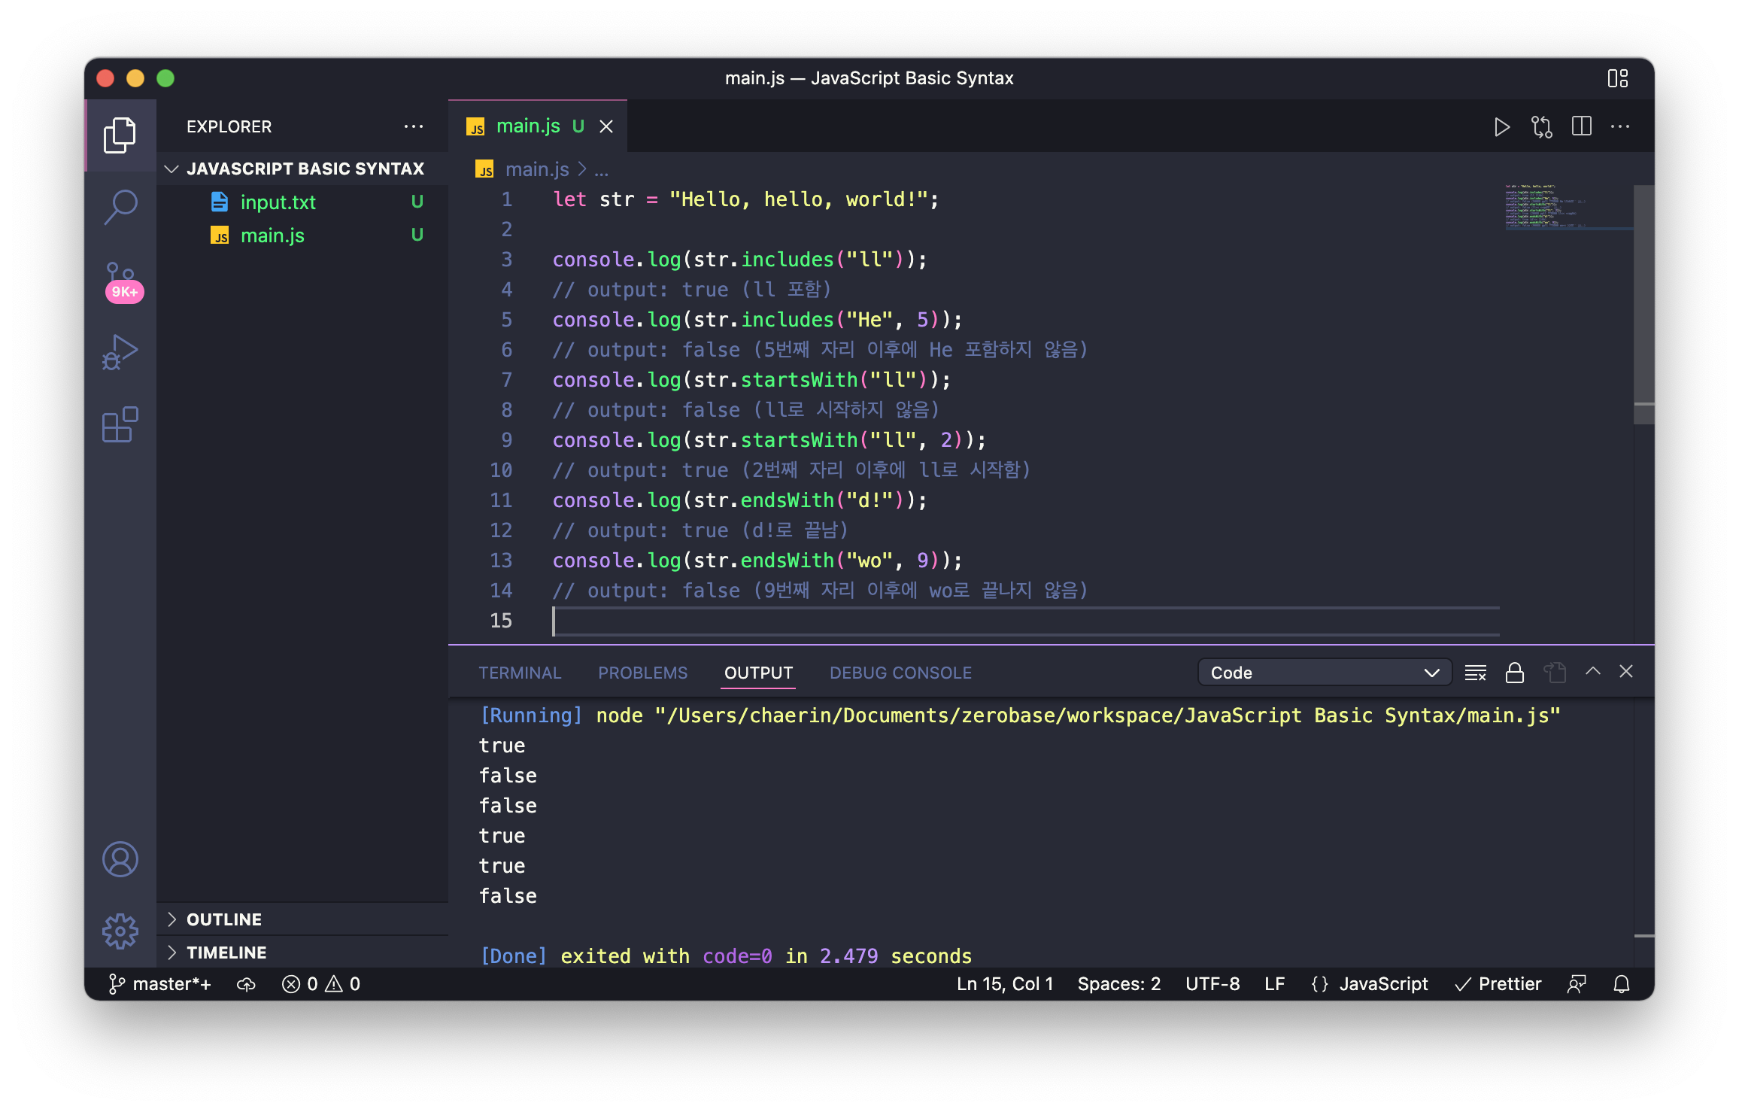Click the Run Code play button
This screenshot has height=1112, width=1739.
1501,127
